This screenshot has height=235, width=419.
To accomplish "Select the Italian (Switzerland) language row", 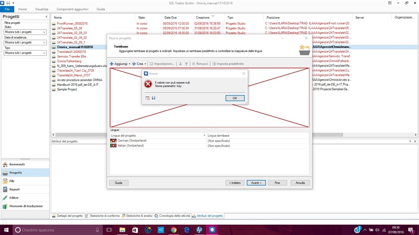I will click(x=210, y=146).
